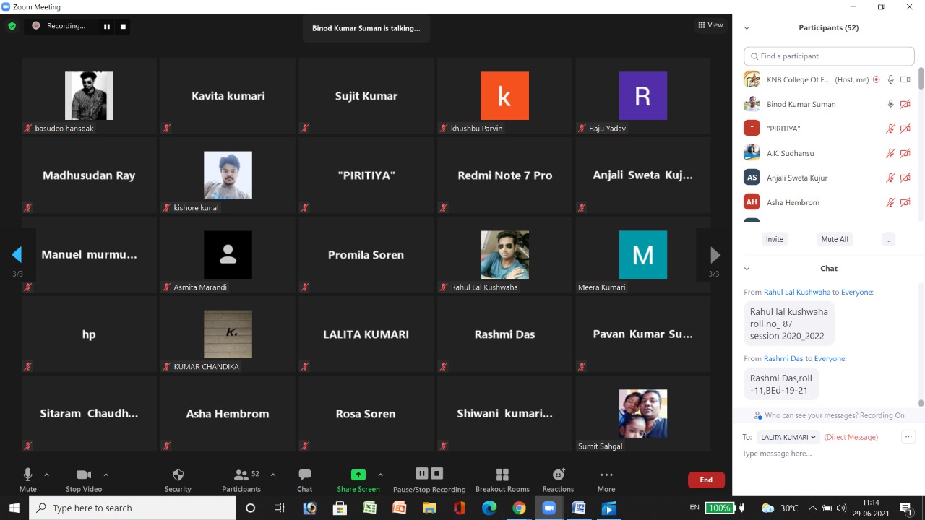Screen dimensions: 925x520
Task: Click "PIRITIYA" muted mic icon in the participant list
Action: (x=891, y=129)
